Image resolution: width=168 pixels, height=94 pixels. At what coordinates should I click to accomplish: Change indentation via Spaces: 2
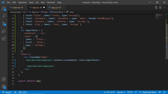tap(121, 92)
